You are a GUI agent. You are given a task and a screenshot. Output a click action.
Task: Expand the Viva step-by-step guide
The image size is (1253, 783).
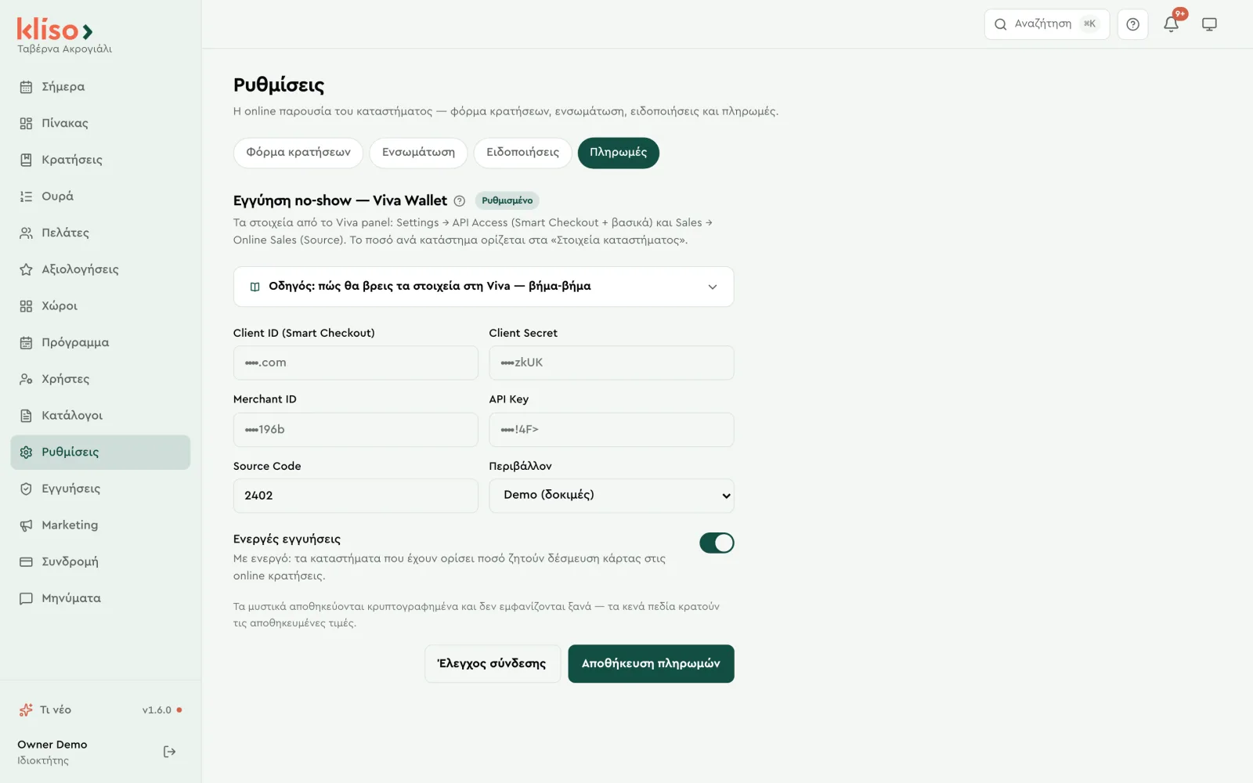[x=483, y=287]
